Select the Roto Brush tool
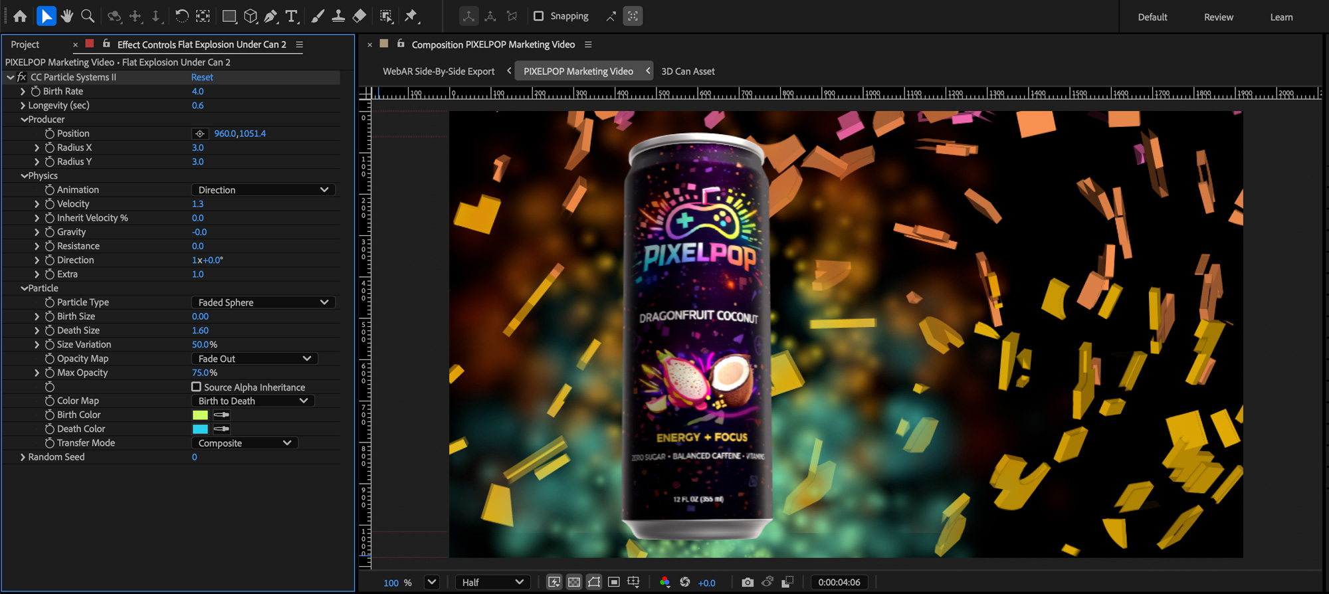The height and width of the screenshot is (594, 1329). (x=385, y=16)
